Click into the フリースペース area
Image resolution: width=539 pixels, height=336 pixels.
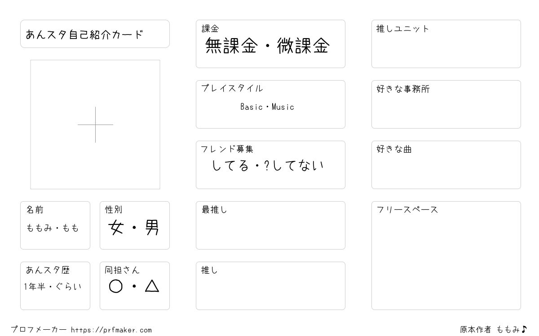click(x=446, y=255)
